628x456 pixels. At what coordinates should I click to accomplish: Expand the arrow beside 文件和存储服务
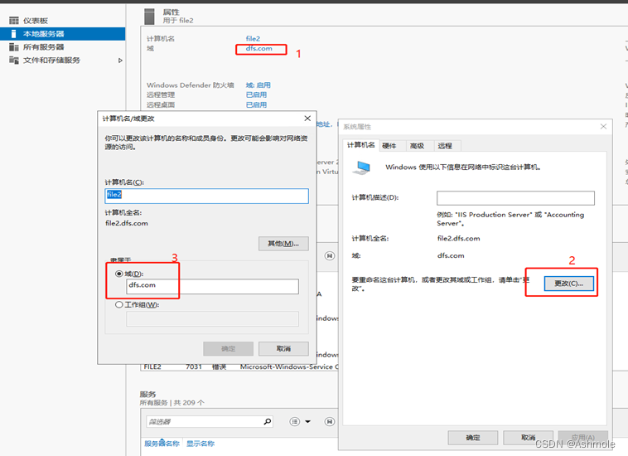tap(120, 61)
